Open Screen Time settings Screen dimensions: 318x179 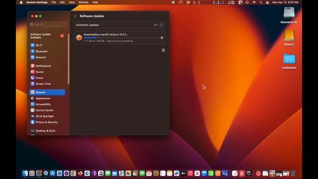[x=47, y=84]
